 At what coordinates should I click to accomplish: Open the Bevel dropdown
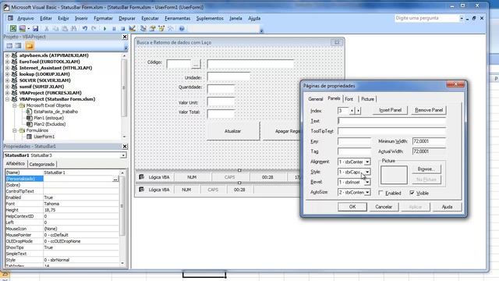[367, 183]
